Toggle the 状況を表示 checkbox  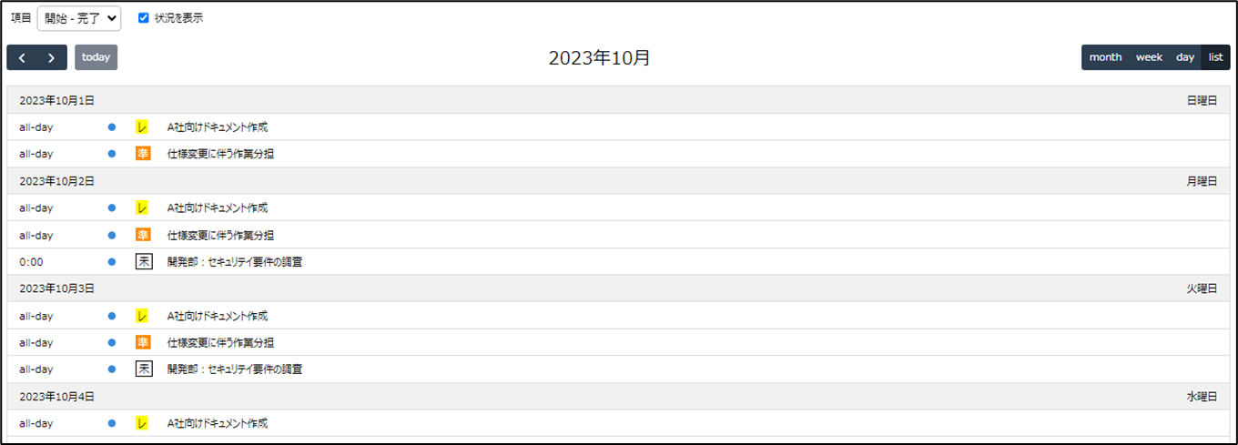click(144, 17)
